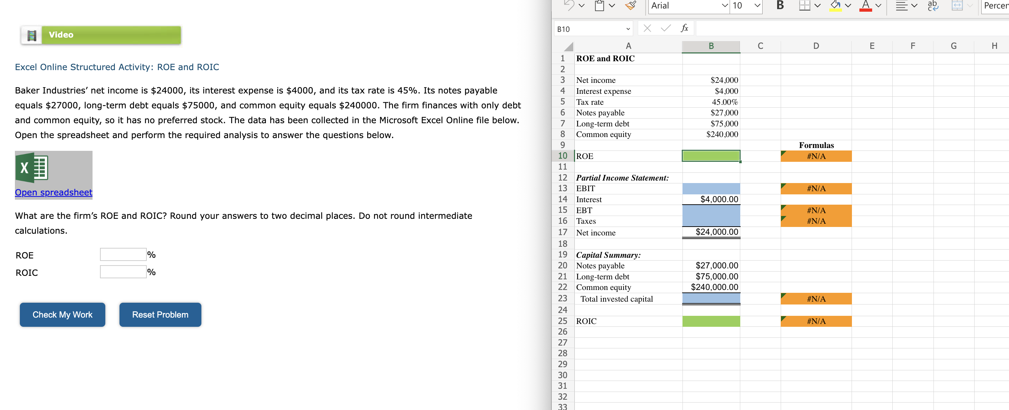Click the green ROE cell B10
Image resolution: width=1009 pixels, height=410 pixels.
711,156
